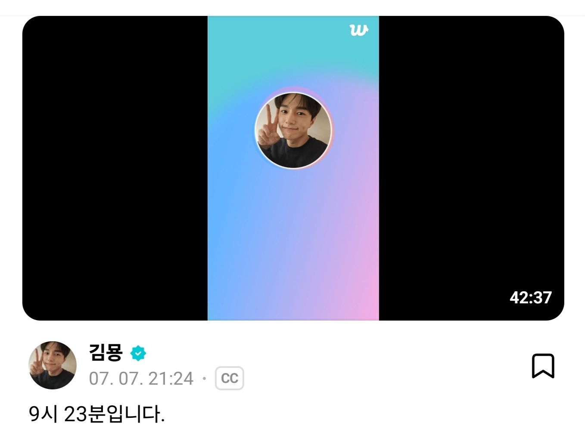Screen dimensions: 585x432
Task: Click the verified badge next to 김용
Action: (x=138, y=353)
